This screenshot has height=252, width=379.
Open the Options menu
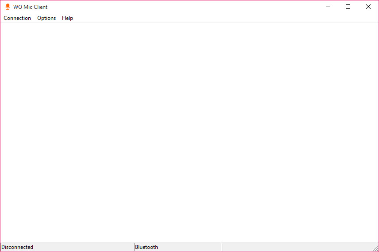(x=46, y=18)
